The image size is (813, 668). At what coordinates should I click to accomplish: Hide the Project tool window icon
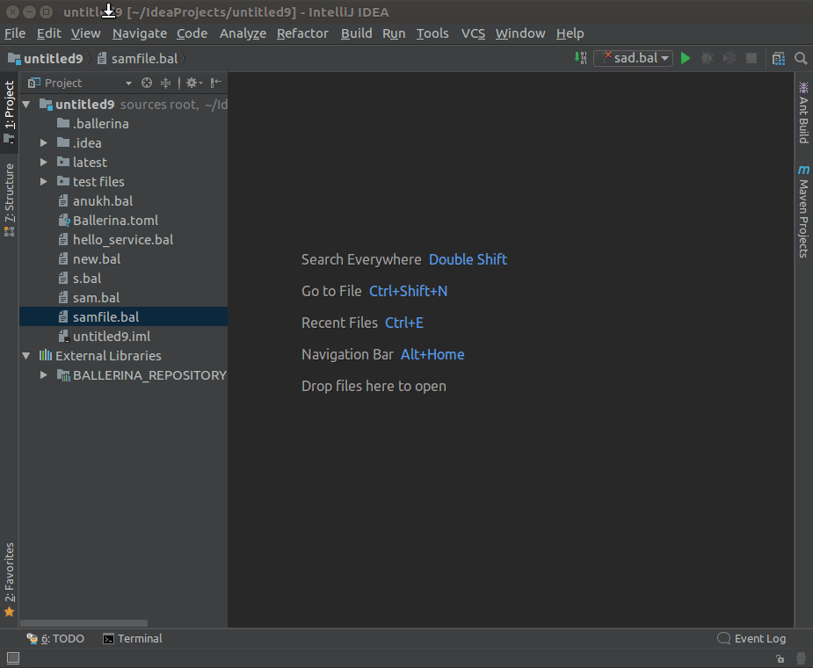(x=216, y=83)
